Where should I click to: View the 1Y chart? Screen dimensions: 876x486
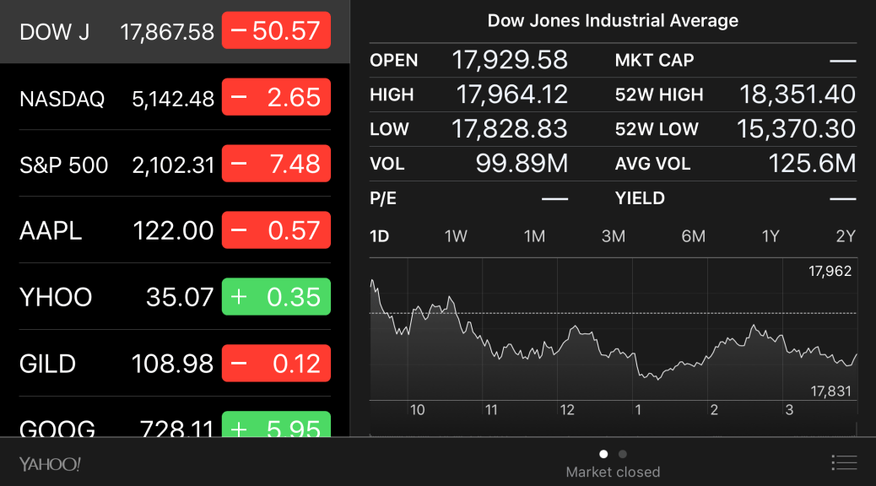coord(770,236)
